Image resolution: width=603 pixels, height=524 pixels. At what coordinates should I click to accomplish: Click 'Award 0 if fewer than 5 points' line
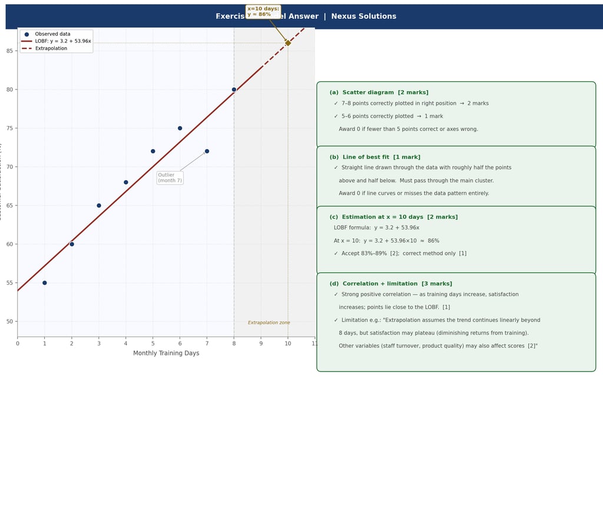[x=409, y=129]
